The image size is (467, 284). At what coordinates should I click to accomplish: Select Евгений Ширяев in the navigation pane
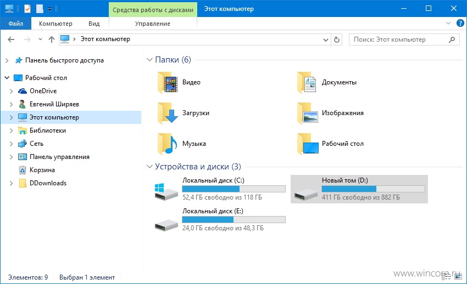point(54,104)
